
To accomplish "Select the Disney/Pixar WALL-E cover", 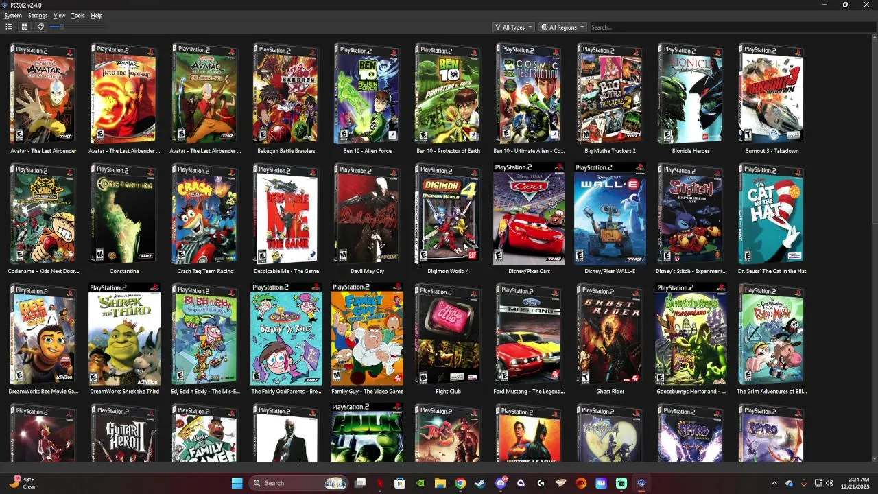I will [610, 214].
